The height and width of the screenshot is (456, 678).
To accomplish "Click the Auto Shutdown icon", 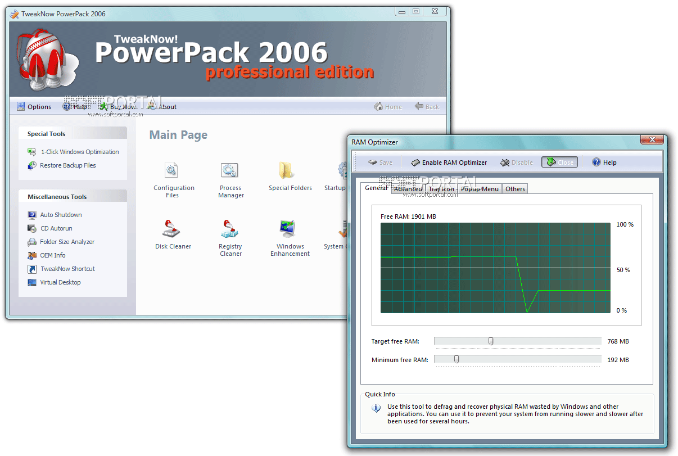I will (32, 215).
